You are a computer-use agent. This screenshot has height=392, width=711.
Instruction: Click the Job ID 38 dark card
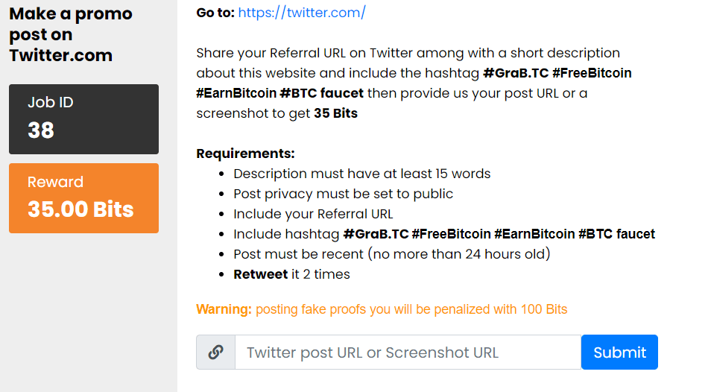84,119
